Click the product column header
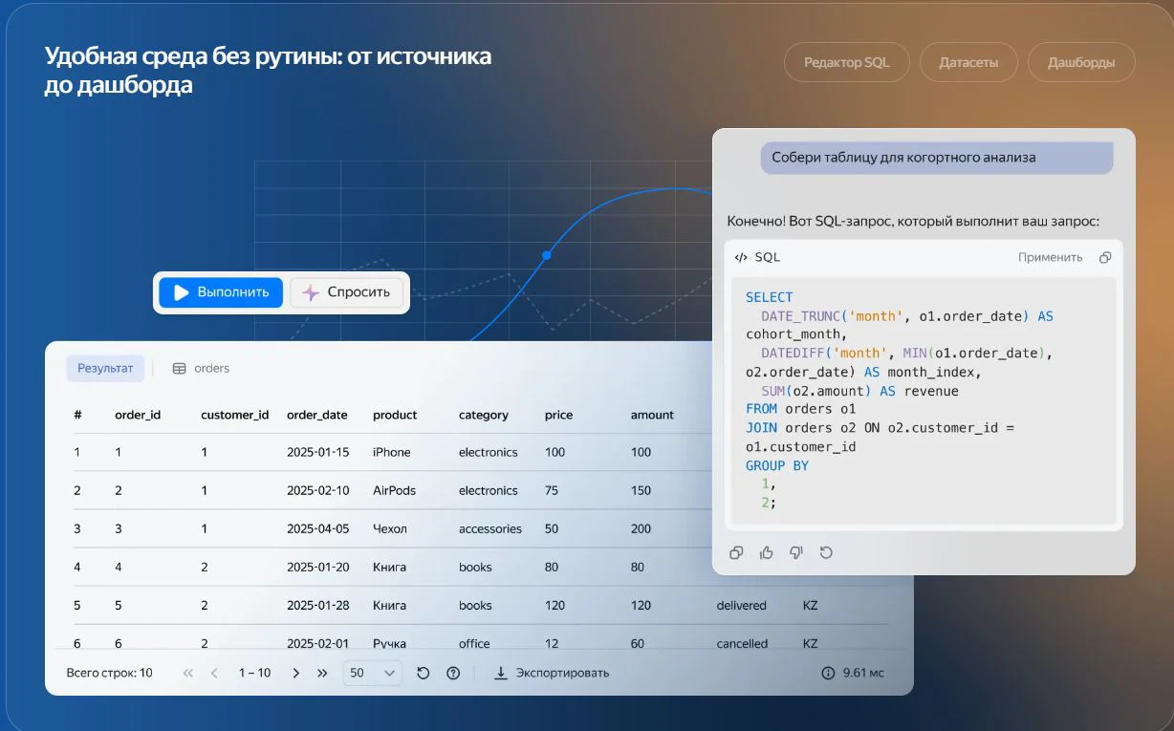 (x=395, y=415)
